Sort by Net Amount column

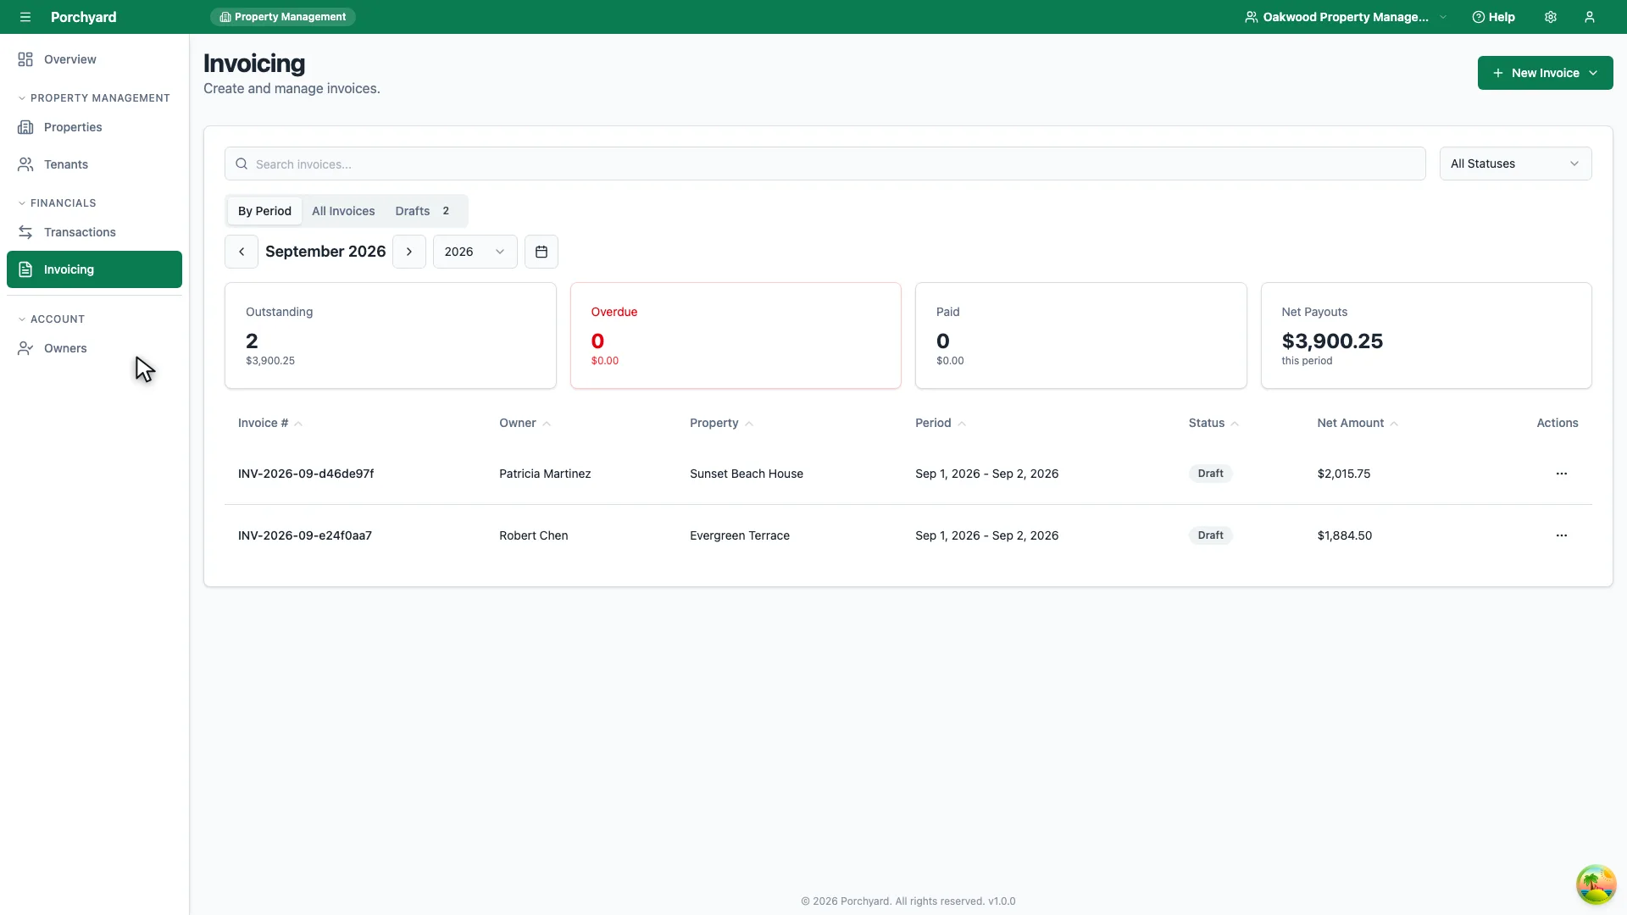(x=1358, y=423)
